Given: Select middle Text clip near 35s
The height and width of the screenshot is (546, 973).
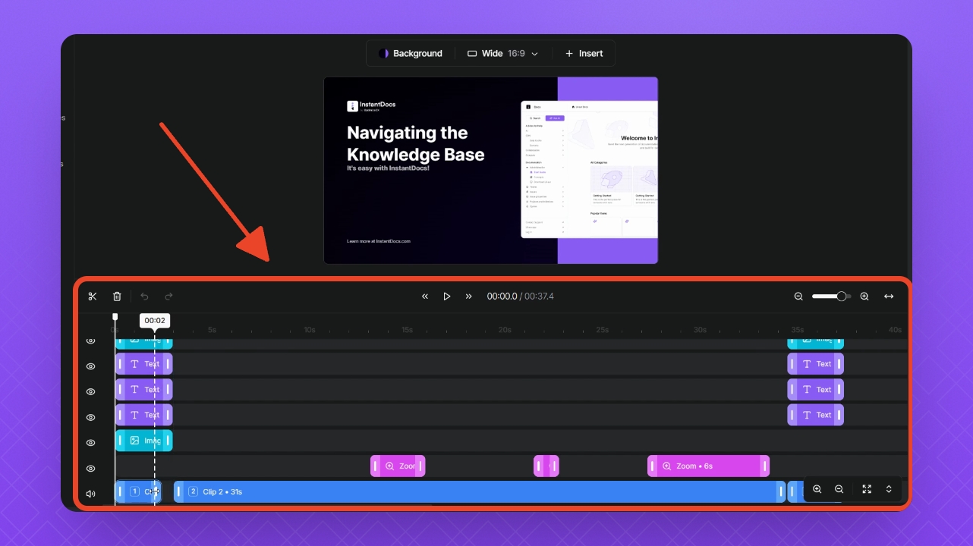Looking at the screenshot, I should (x=815, y=390).
